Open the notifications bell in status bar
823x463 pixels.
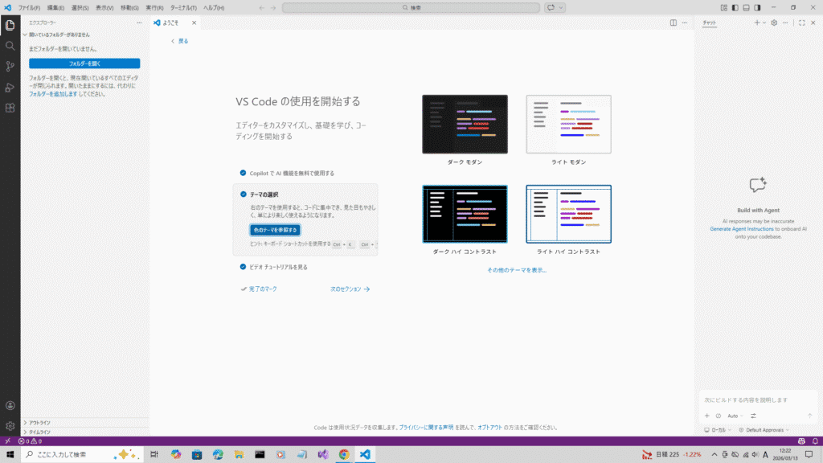tap(814, 441)
